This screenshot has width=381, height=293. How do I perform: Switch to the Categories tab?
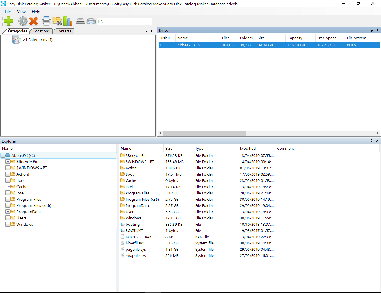(x=17, y=31)
